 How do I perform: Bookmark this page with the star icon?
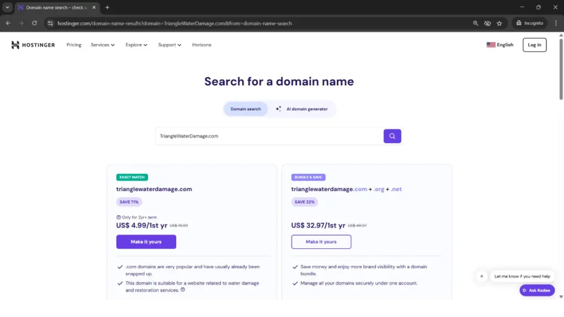[x=499, y=23]
